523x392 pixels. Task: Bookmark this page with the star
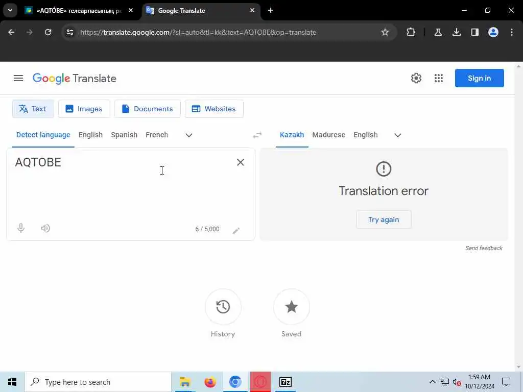[x=385, y=32]
